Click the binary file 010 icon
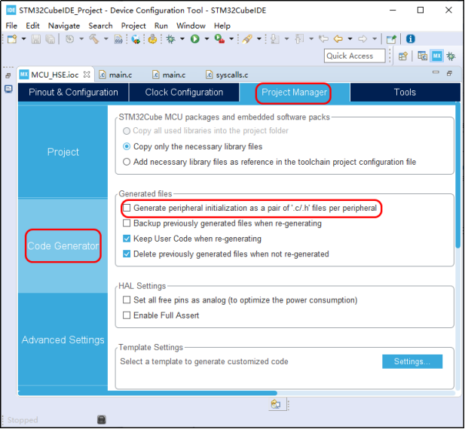This screenshot has height=429, width=465. [118, 39]
